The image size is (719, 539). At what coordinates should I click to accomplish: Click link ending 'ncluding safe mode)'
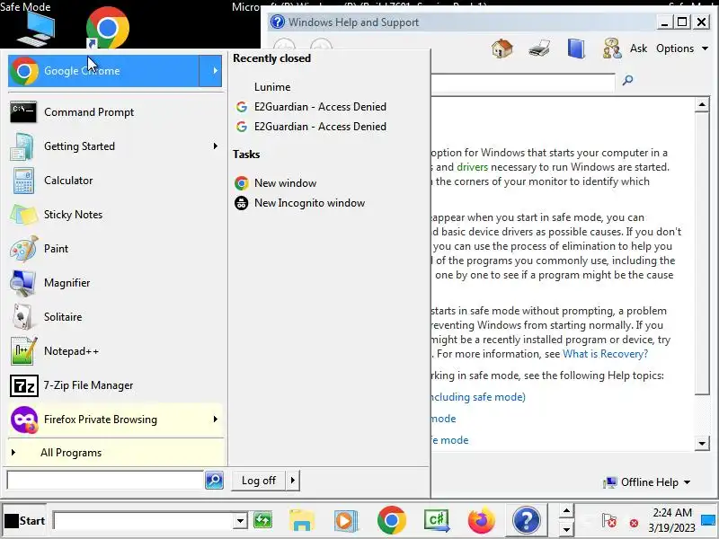point(478,397)
